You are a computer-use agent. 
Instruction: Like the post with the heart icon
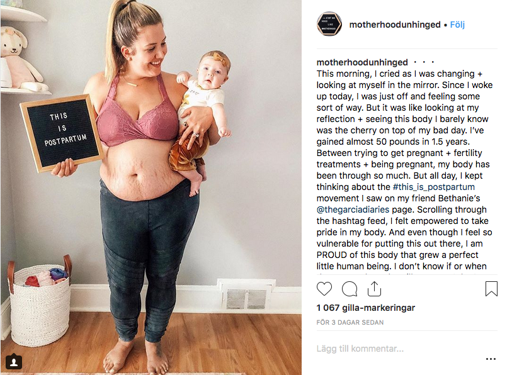[x=324, y=289]
